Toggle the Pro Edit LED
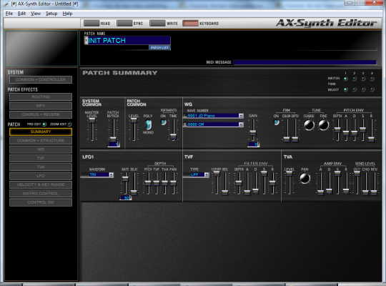The image size is (386, 286). coord(44,124)
